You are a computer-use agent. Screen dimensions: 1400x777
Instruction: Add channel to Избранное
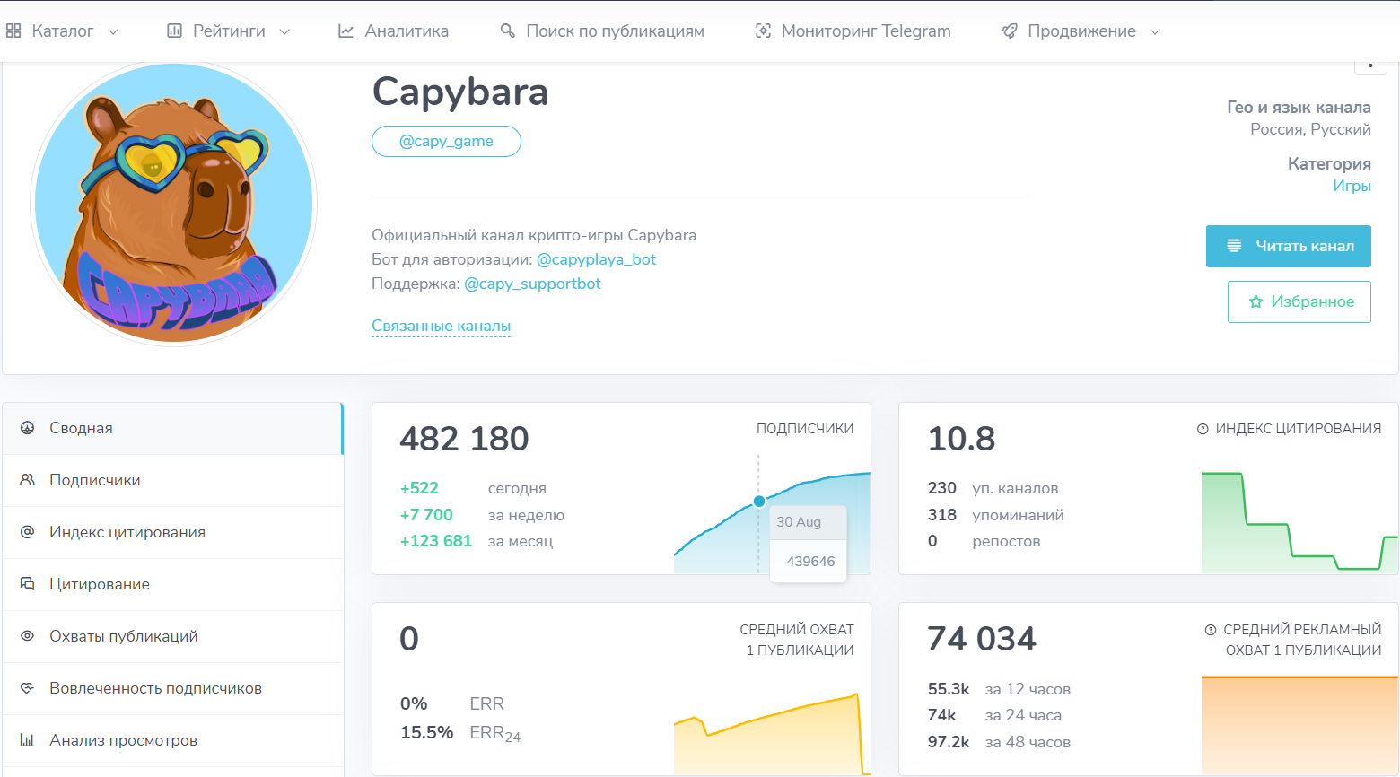(1299, 301)
